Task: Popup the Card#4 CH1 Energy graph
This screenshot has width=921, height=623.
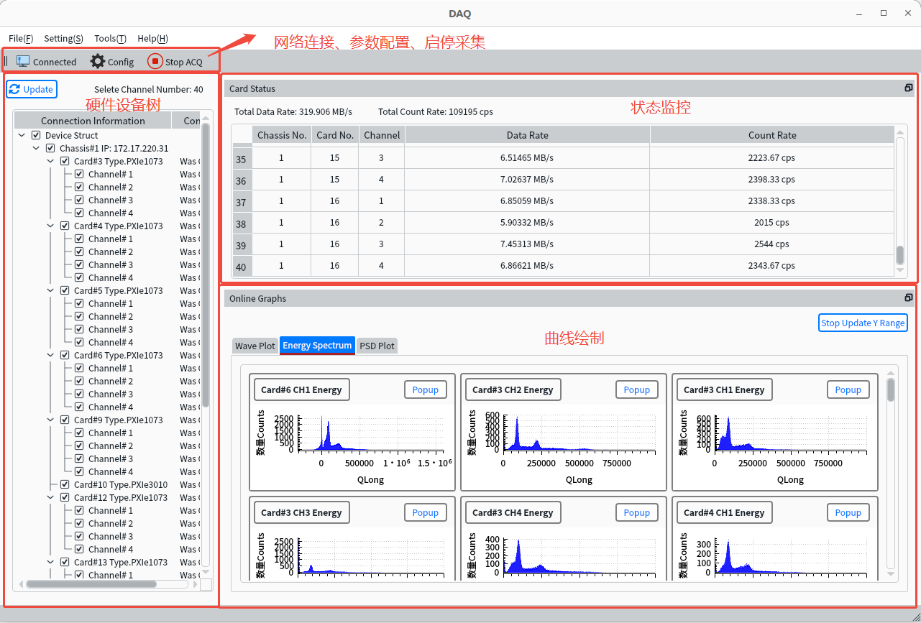Action: 848,512
